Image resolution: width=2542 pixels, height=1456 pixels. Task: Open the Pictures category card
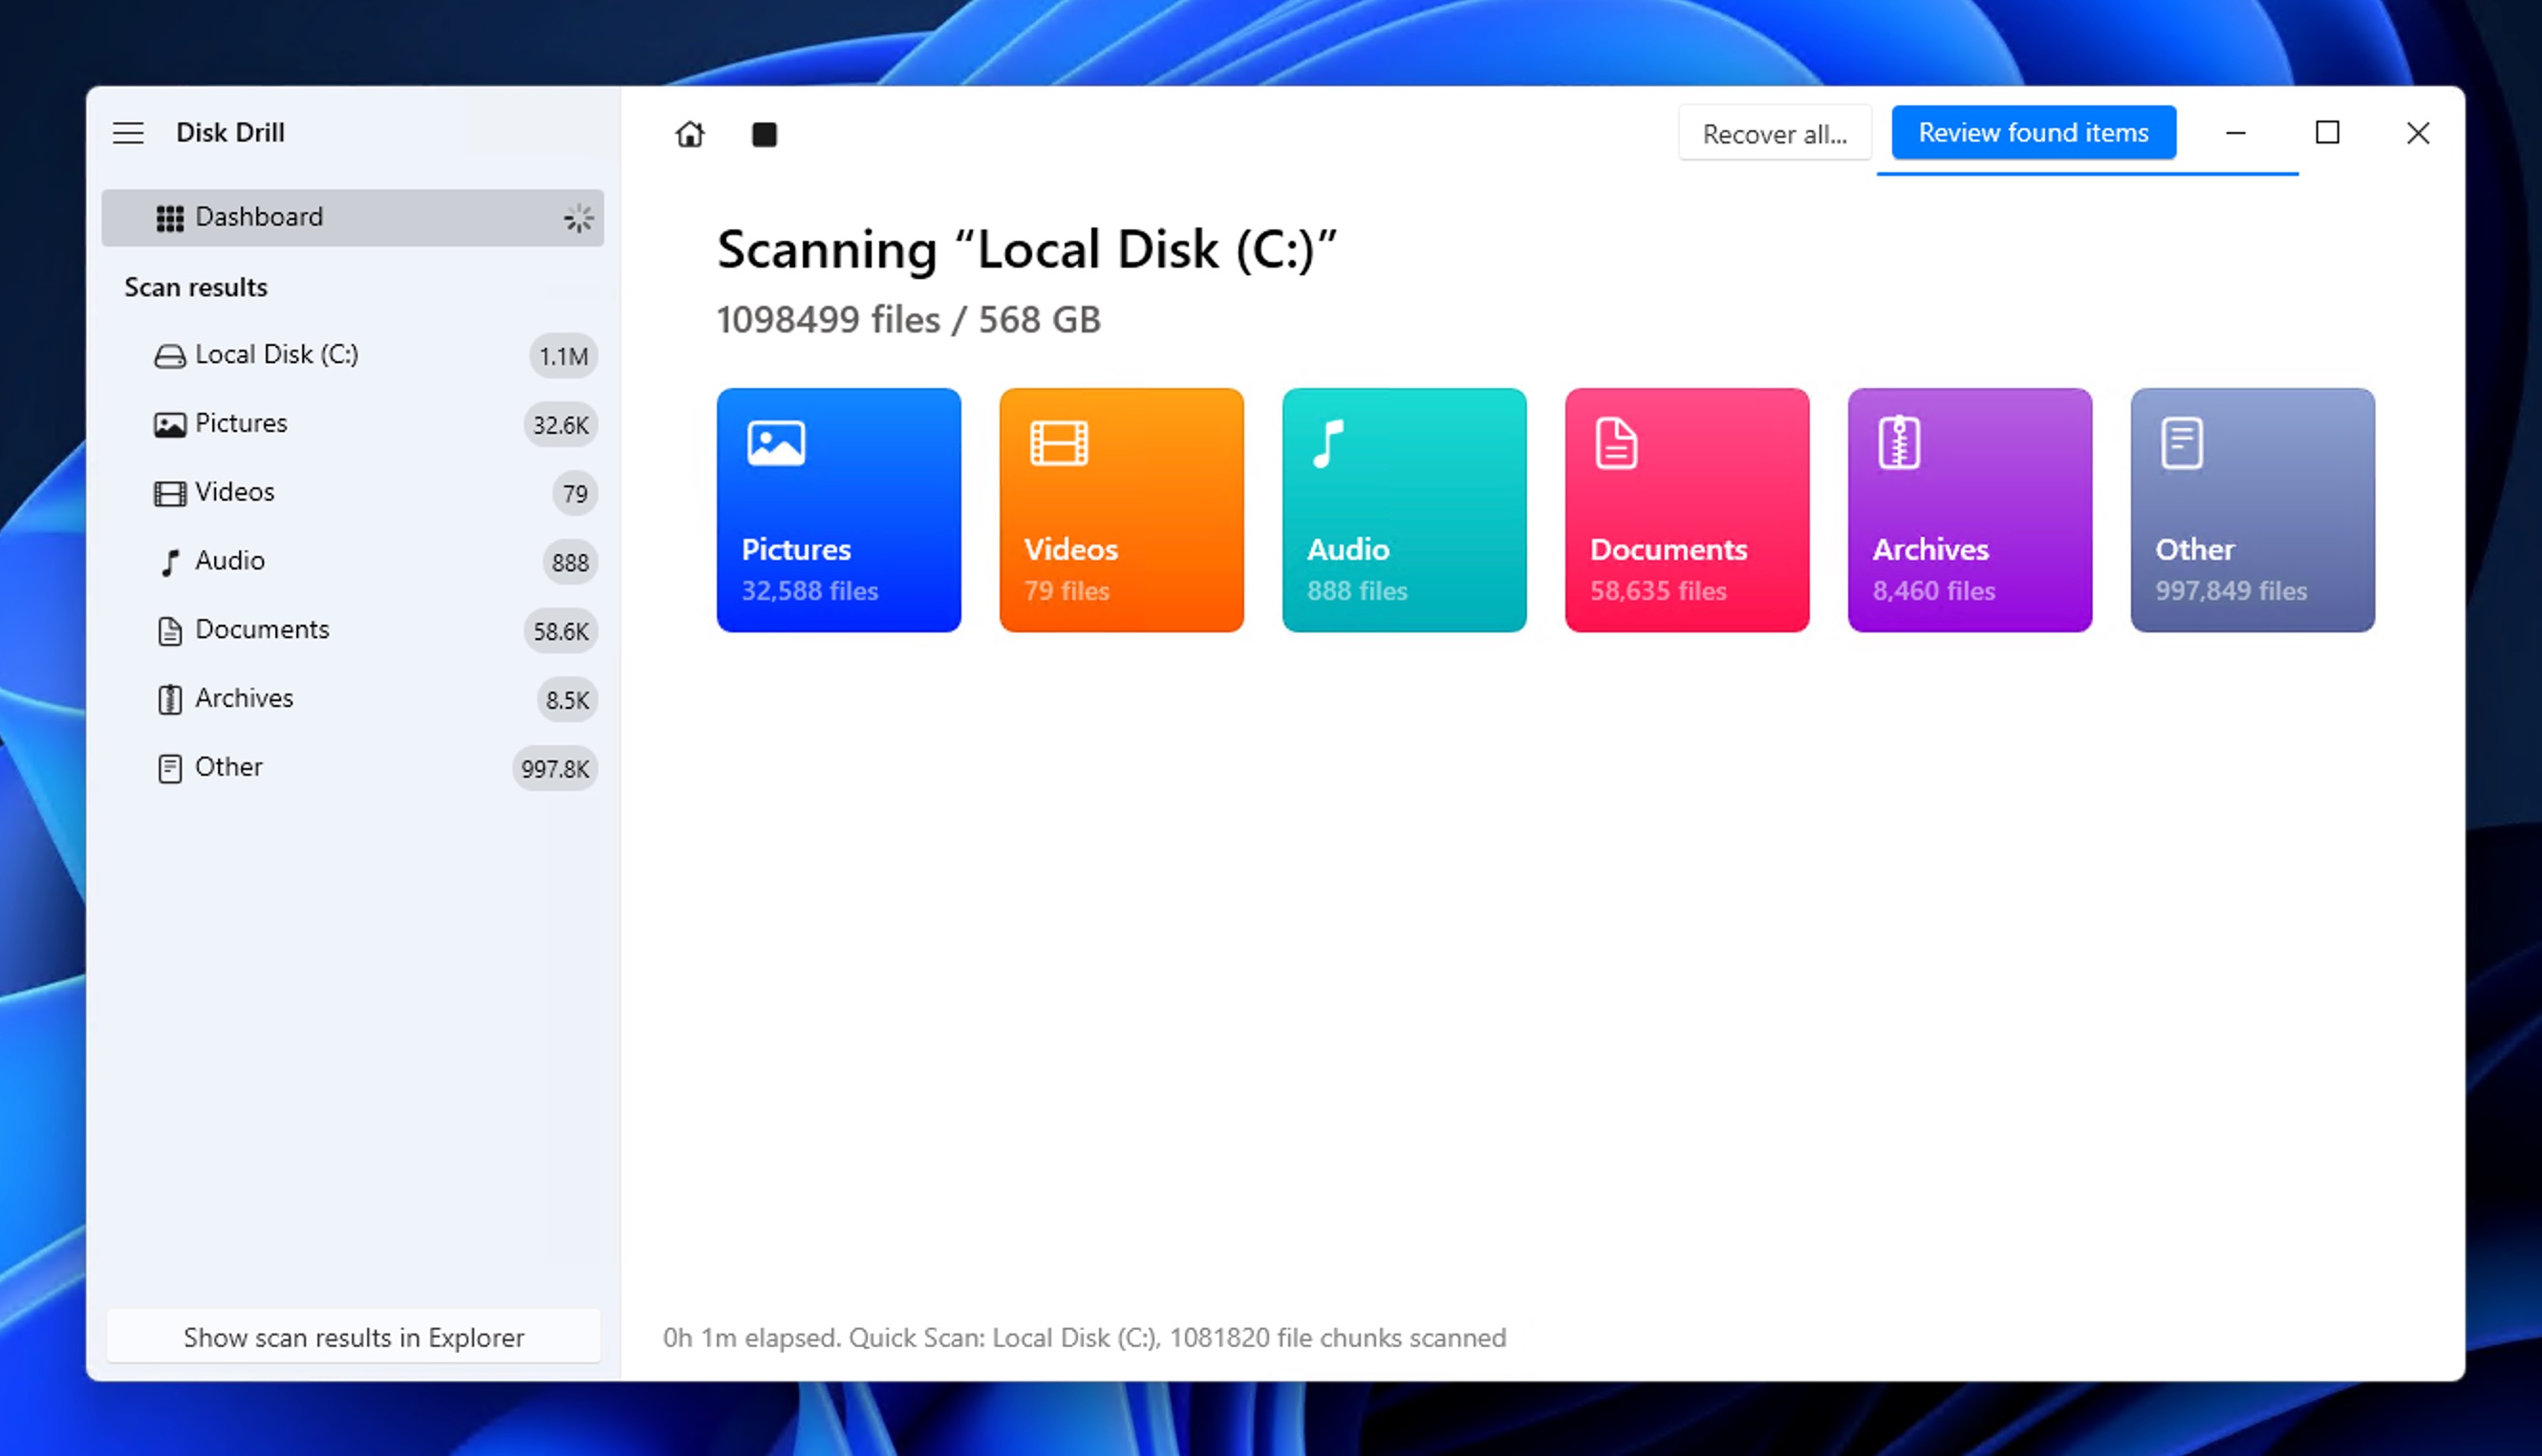pos(838,510)
